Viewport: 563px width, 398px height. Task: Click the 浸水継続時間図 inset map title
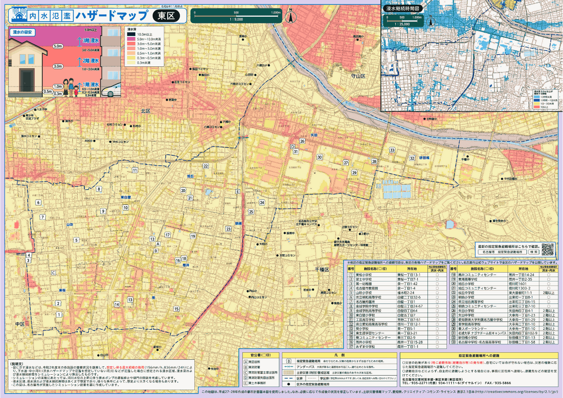click(x=403, y=8)
